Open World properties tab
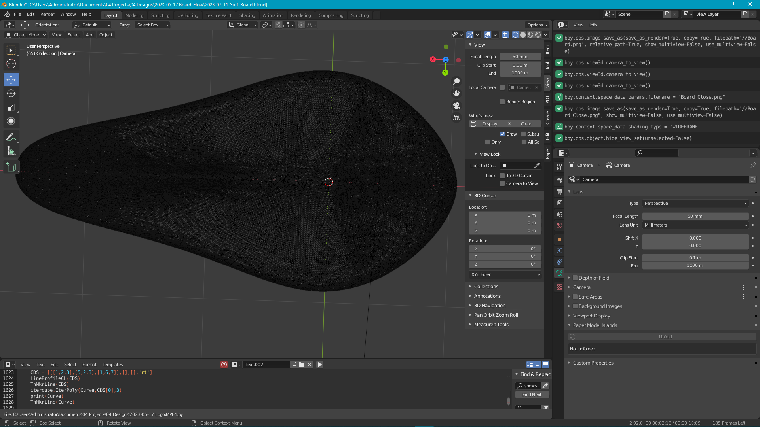The width and height of the screenshot is (760, 427). (x=559, y=225)
